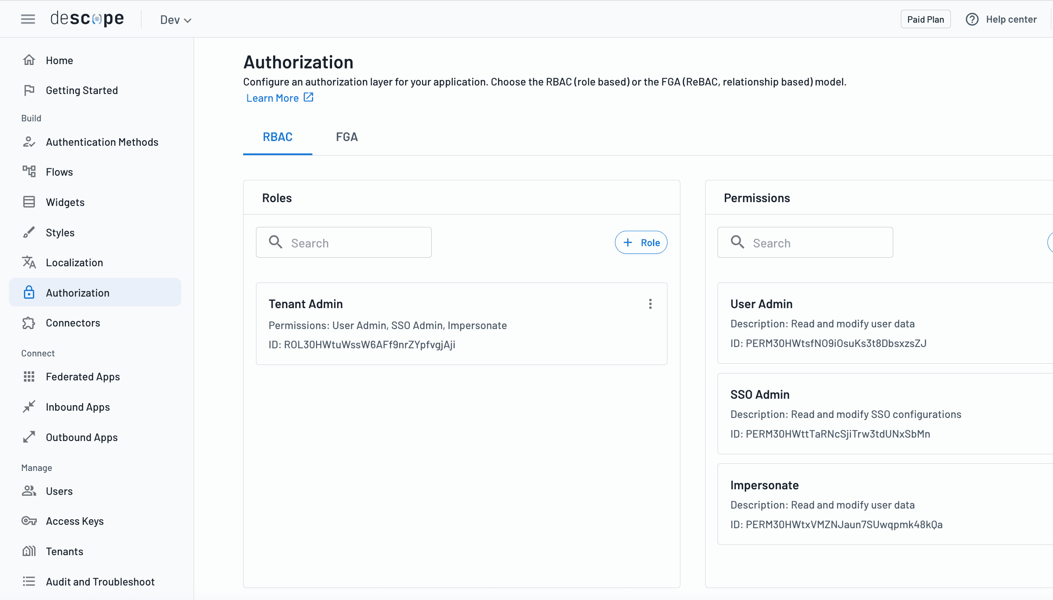Screen dimensions: 1053x600
Task: Open the Learn More link
Action: [279, 98]
